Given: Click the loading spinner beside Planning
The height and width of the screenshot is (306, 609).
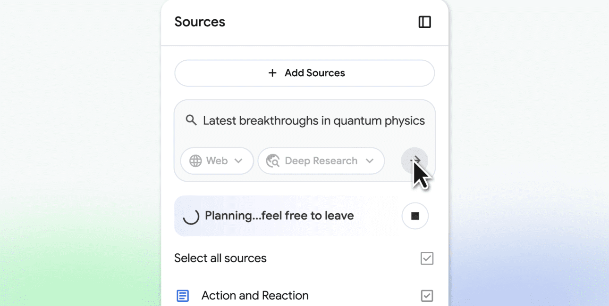Looking at the screenshot, I should [x=191, y=216].
